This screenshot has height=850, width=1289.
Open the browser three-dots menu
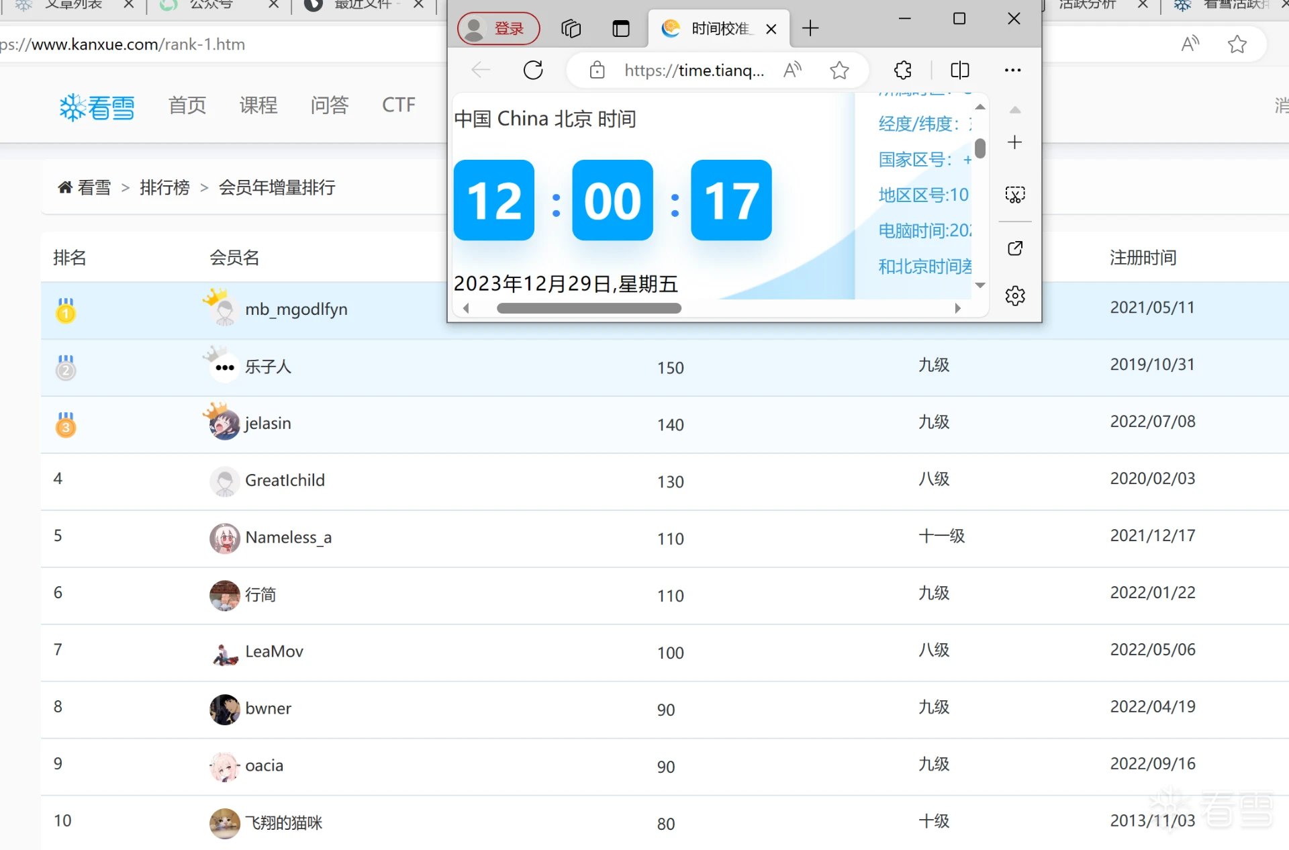(x=1012, y=70)
